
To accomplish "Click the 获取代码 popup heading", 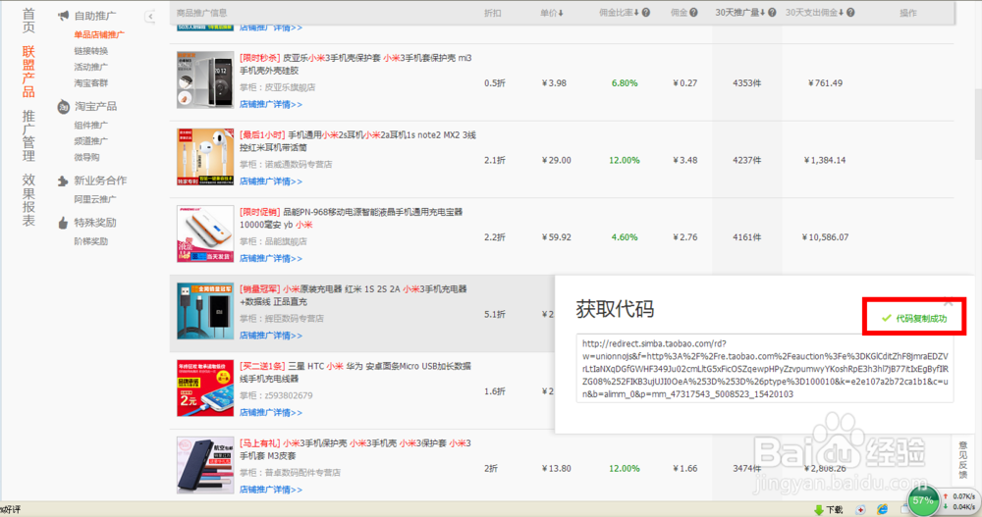I will coord(615,309).
